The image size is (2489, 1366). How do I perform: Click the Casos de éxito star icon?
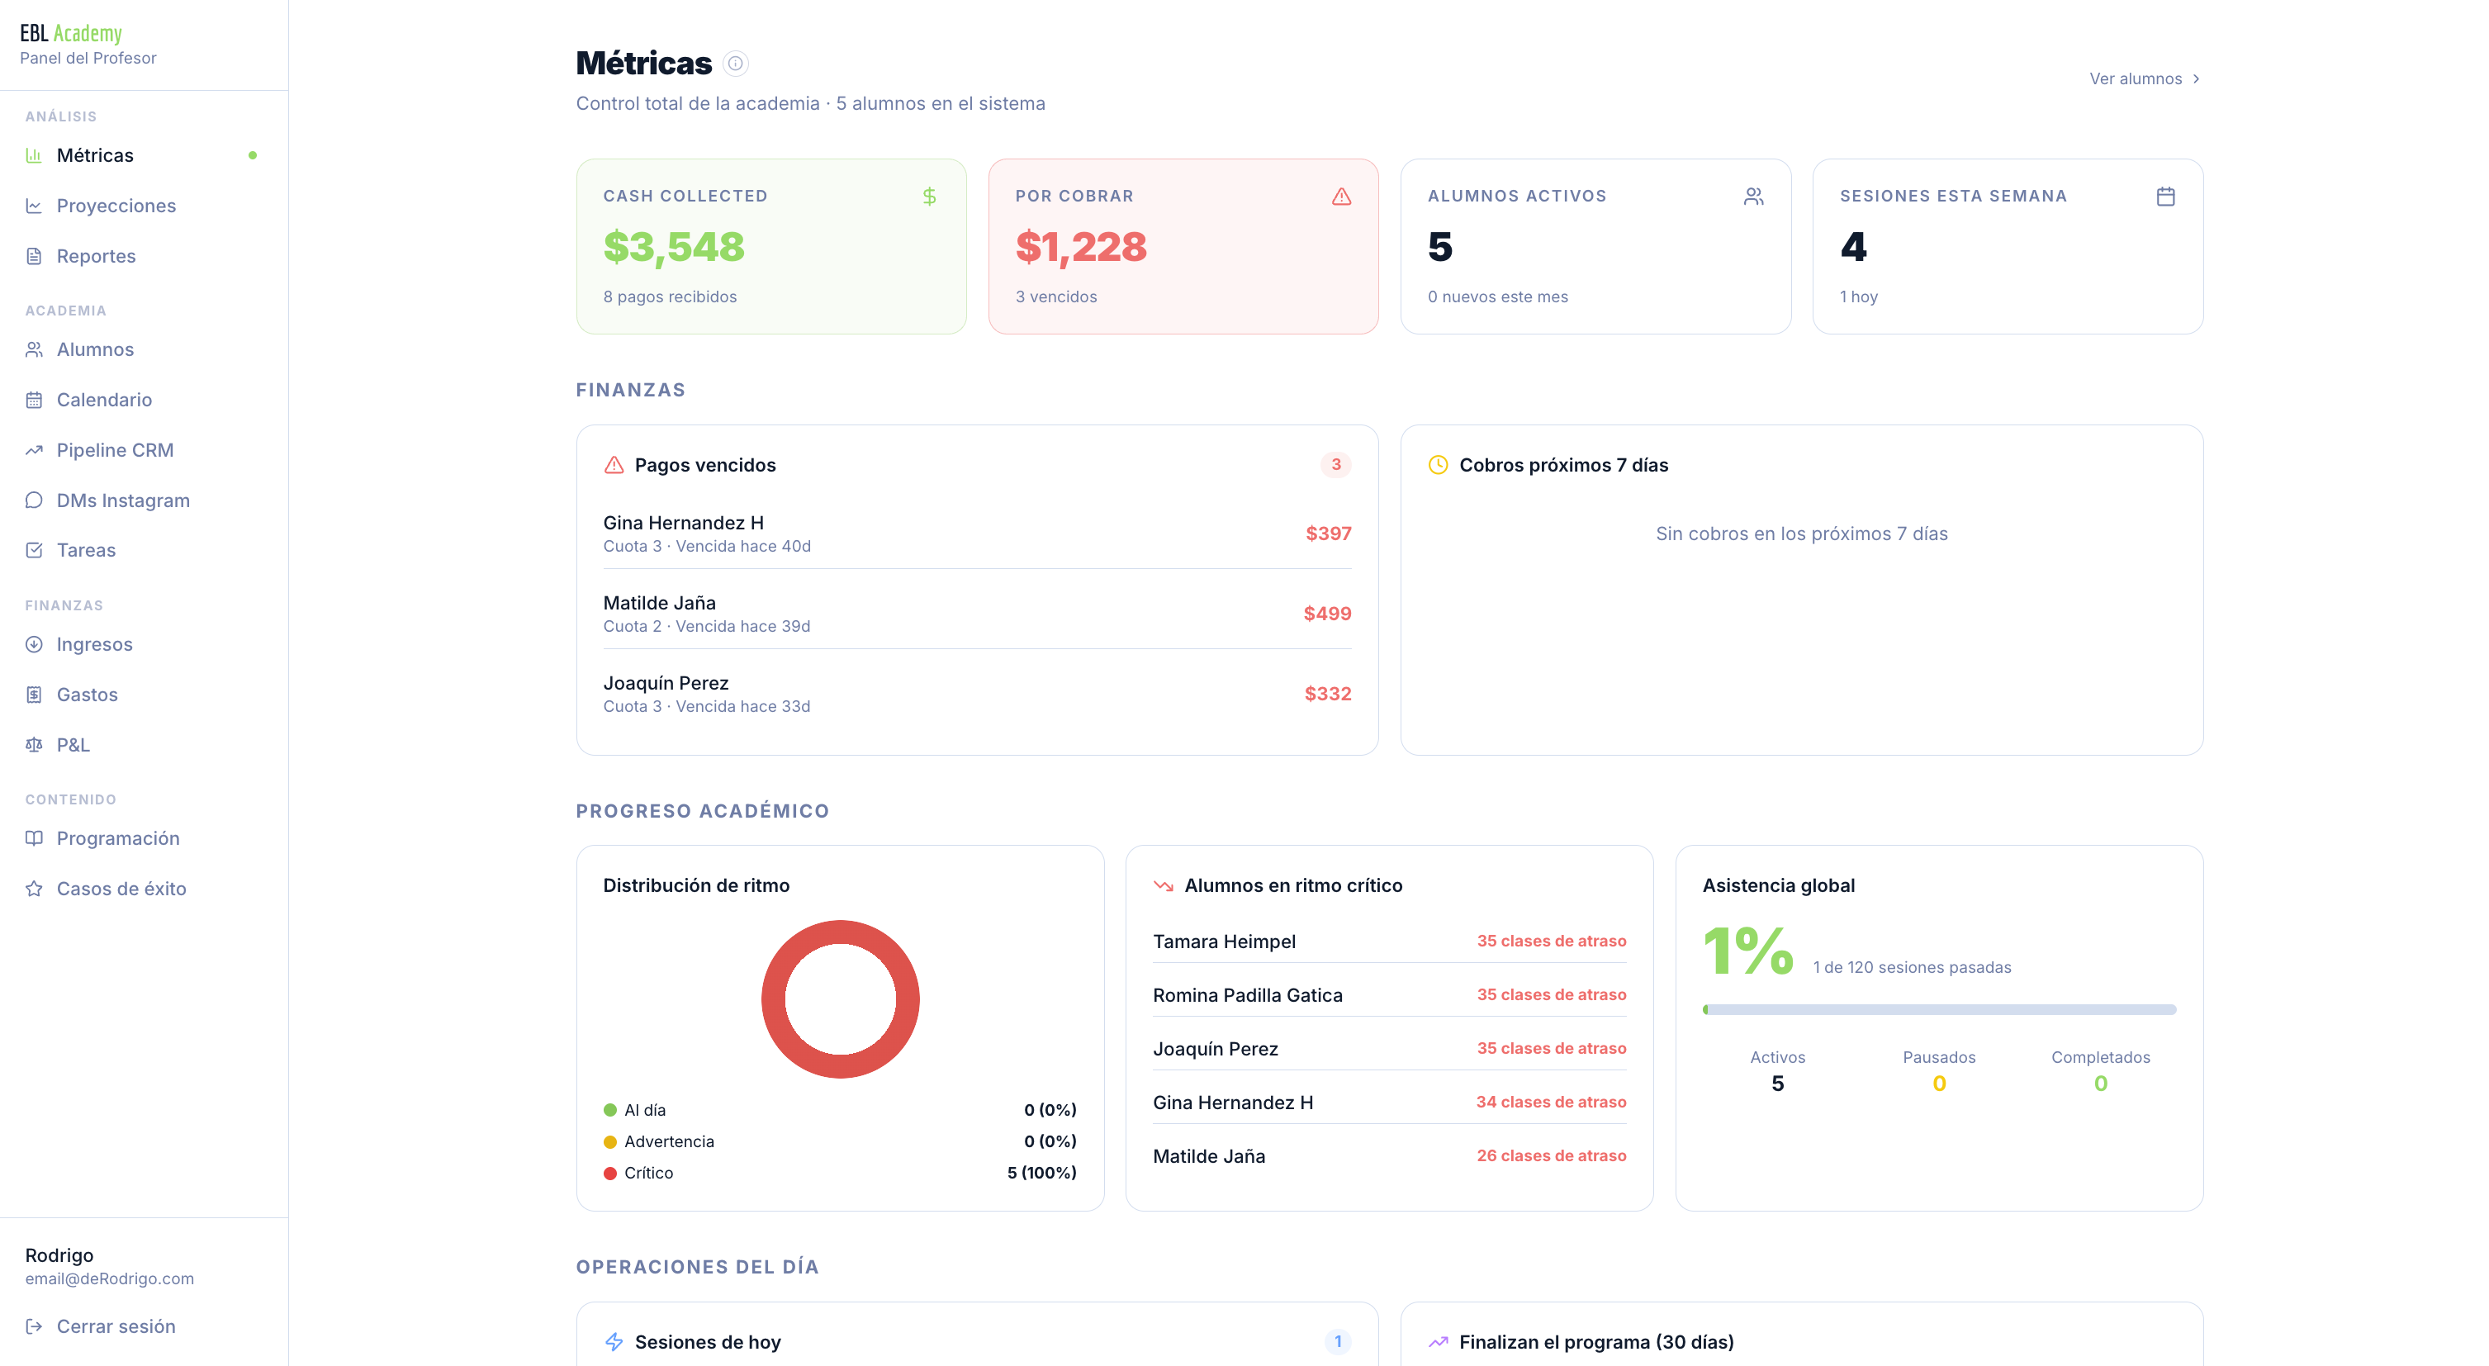(x=34, y=889)
